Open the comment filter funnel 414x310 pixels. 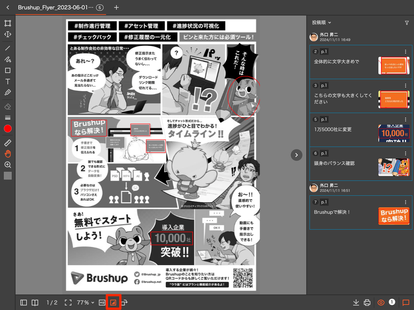click(407, 23)
